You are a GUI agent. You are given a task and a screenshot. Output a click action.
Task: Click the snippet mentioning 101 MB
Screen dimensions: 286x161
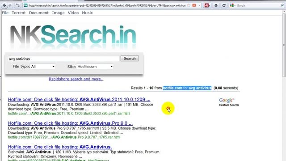(x=80, y=107)
